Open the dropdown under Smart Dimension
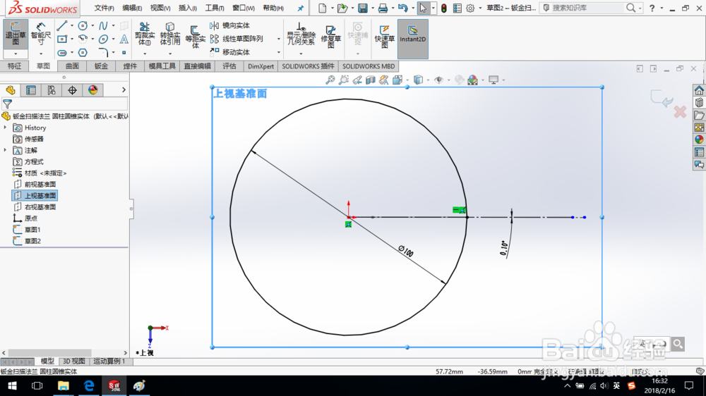The width and height of the screenshot is (706, 396). tap(40, 54)
